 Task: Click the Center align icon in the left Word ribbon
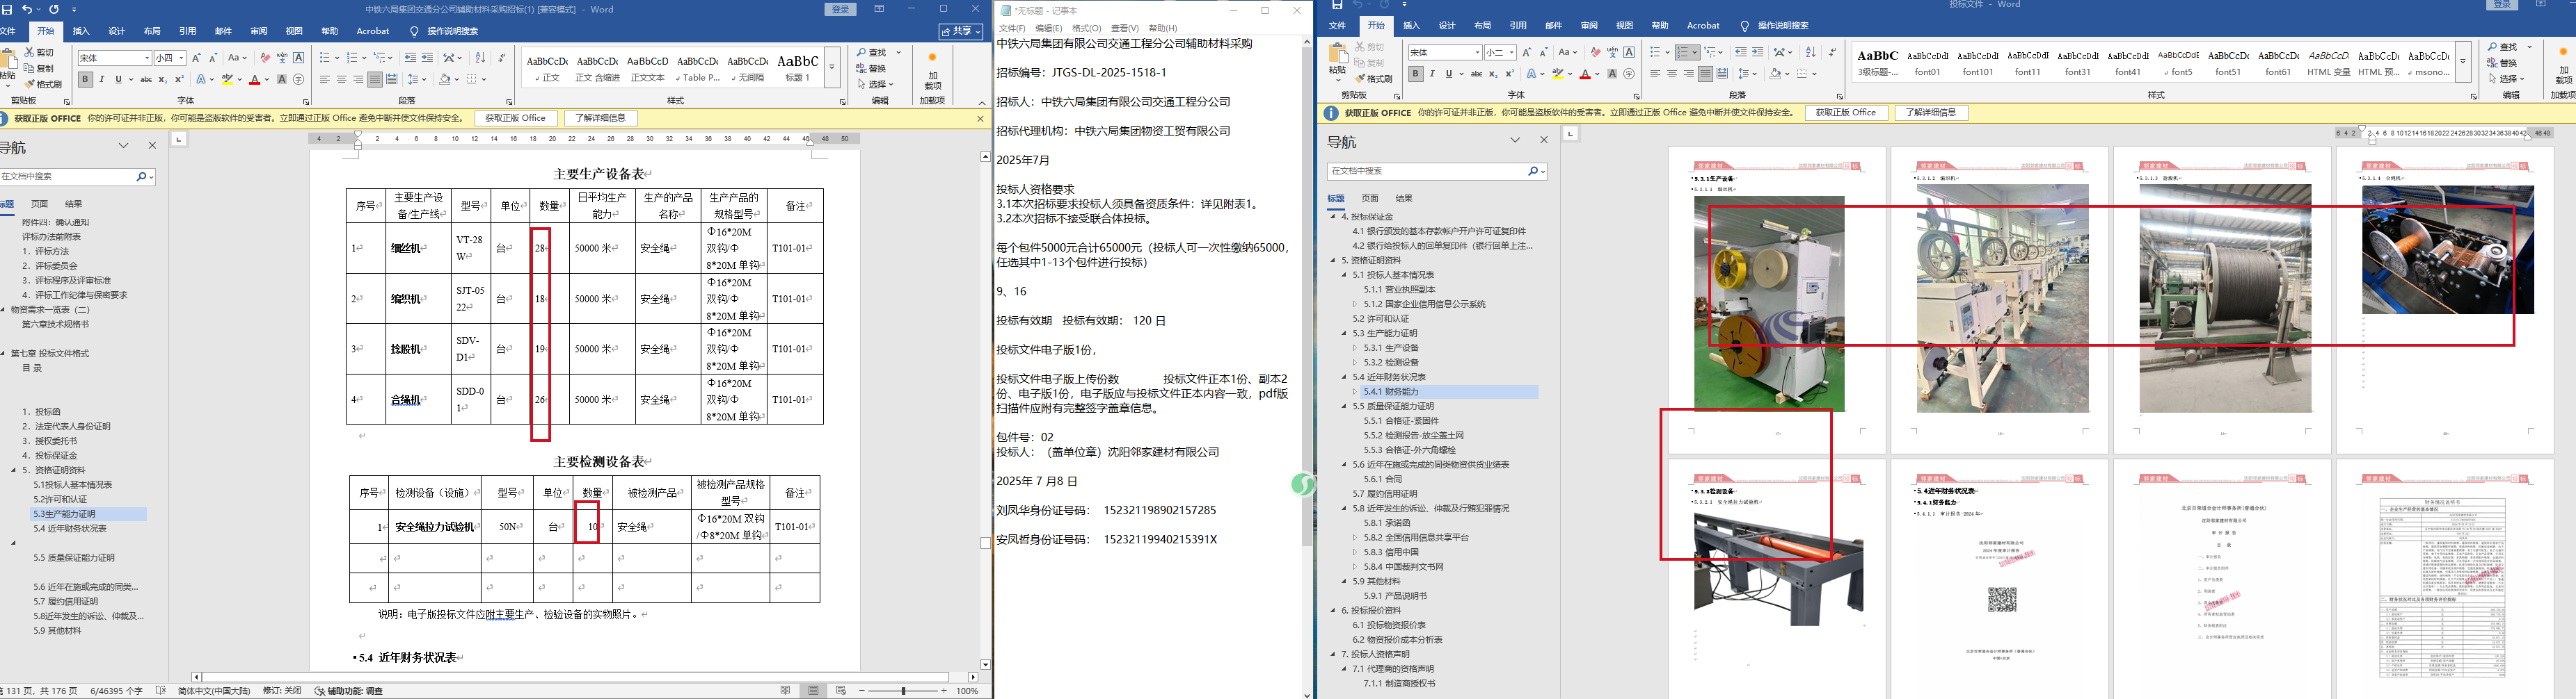(x=342, y=80)
